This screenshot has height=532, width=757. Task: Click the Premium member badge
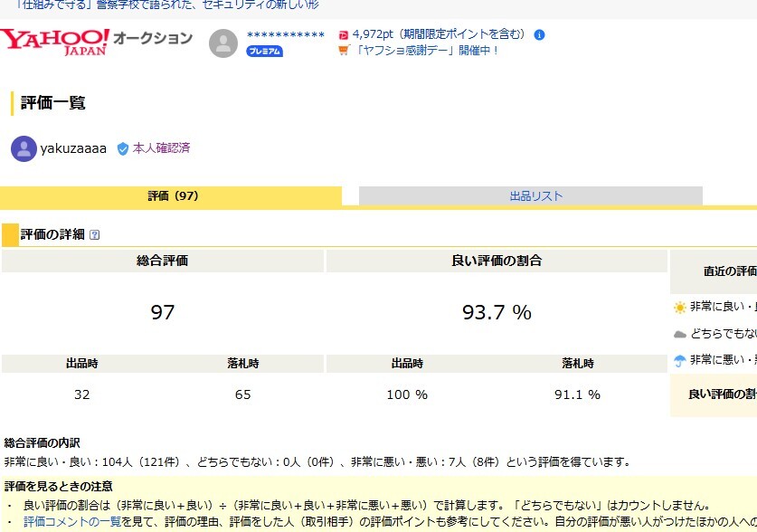pyautogui.click(x=264, y=52)
